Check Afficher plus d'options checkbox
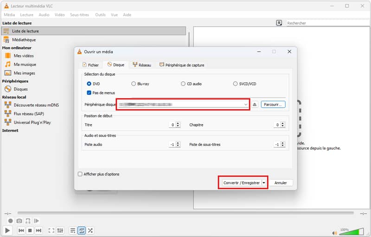Viewport: 371px width, 237px height. (80, 174)
